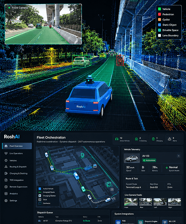Click the red Pedestrian legend swatch
This screenshot has width=186, height=224.
(159, 14)
